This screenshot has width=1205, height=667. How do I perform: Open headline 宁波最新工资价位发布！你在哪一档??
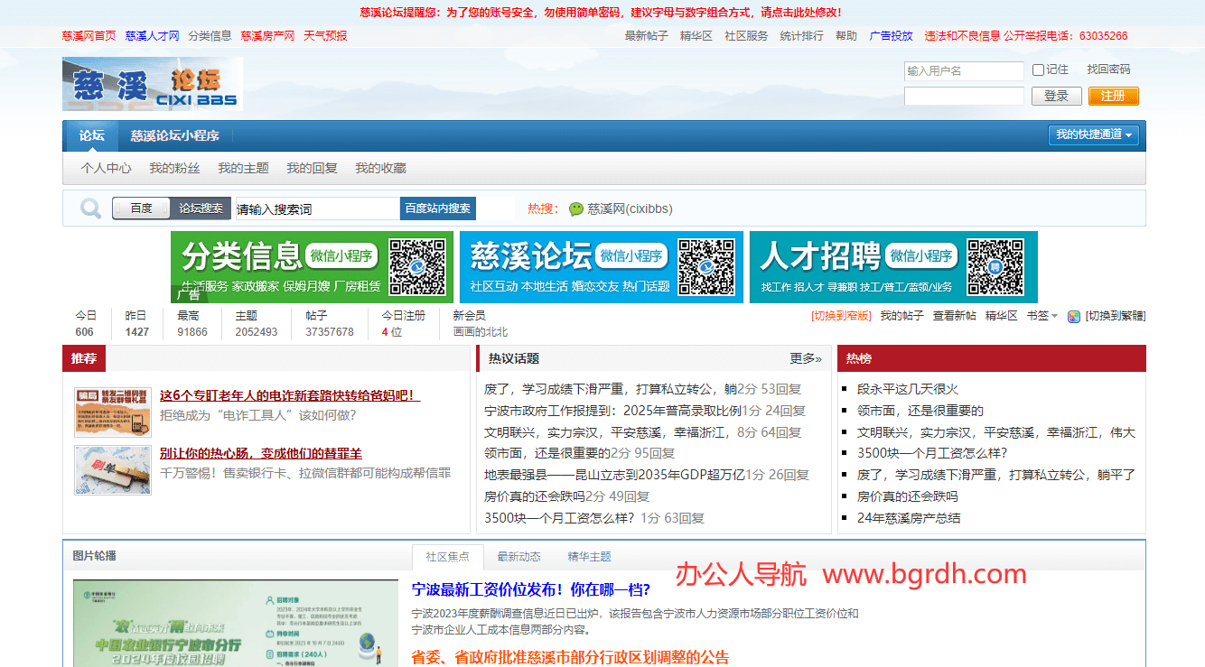click(531, 589)
